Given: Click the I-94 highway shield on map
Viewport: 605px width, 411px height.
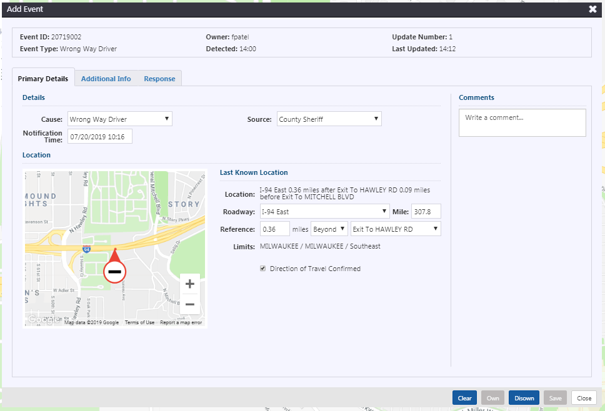Looking at the screenshot, I should point(86,249).
